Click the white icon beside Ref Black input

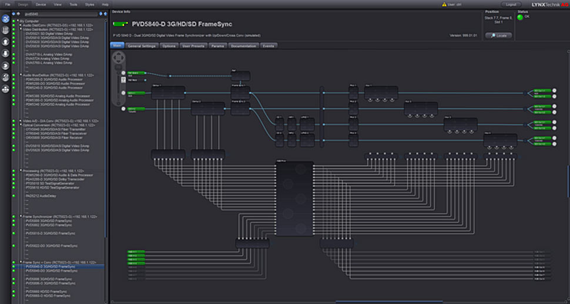(123, 80)
